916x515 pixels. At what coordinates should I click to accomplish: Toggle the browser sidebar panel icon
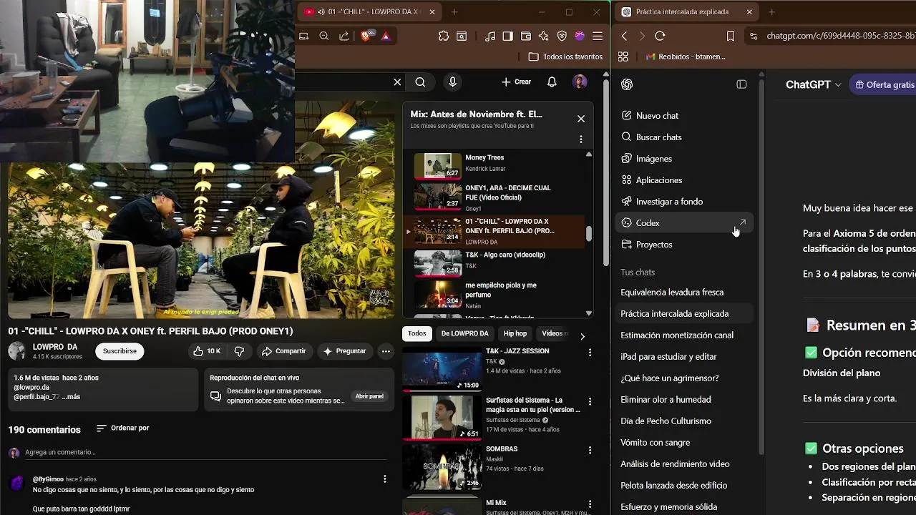tap(507, 36)
